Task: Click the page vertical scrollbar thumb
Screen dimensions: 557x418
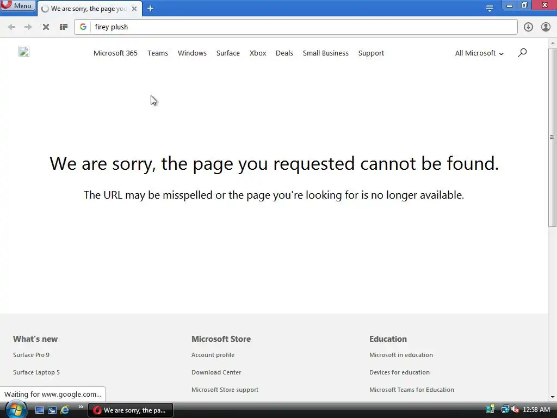Action: (x=553, y=137)
